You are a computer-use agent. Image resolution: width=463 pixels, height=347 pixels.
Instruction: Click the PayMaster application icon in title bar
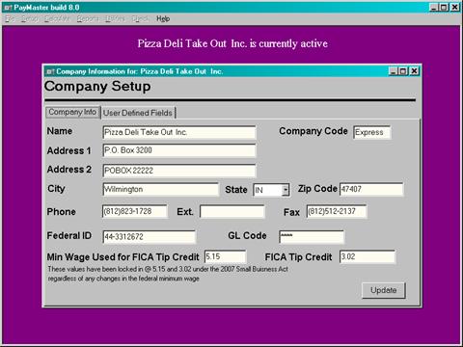coord(8,8)
